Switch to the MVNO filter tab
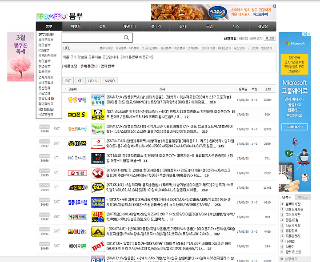Image resolution: width=320 pixels, height=262 pixels. [110, 81]
